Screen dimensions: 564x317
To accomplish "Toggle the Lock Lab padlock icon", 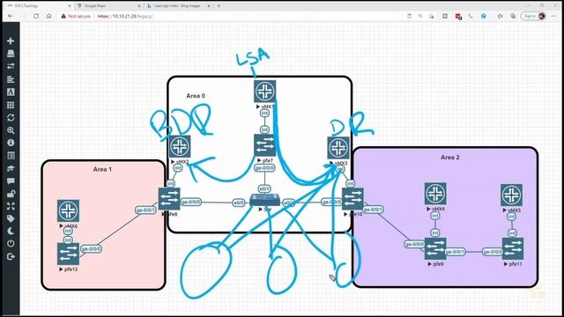I will coord(11,194).
